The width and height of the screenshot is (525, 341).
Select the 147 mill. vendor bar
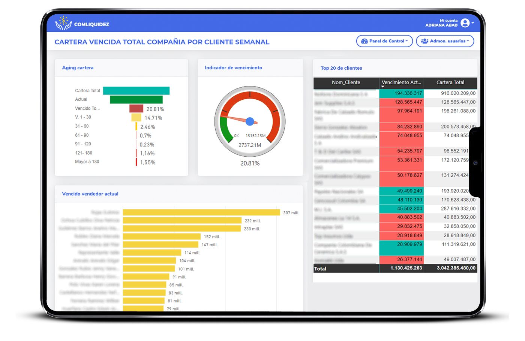pyautogui.click(x=160, y=245)
